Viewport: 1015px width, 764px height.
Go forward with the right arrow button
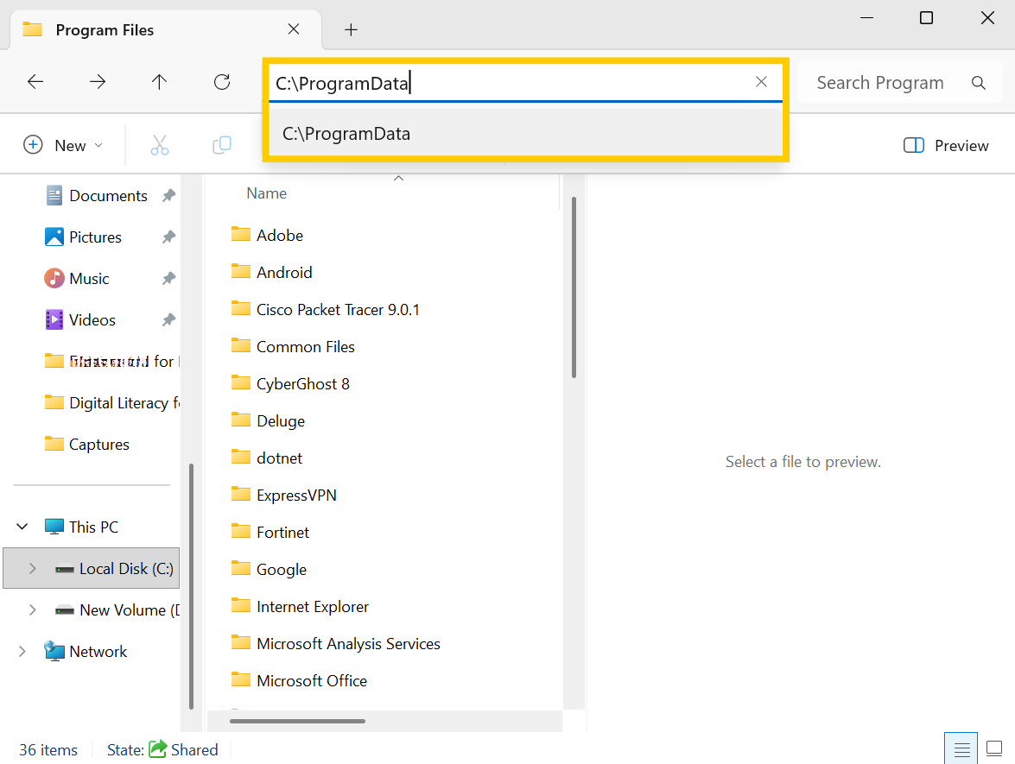(x=98, y=81)
